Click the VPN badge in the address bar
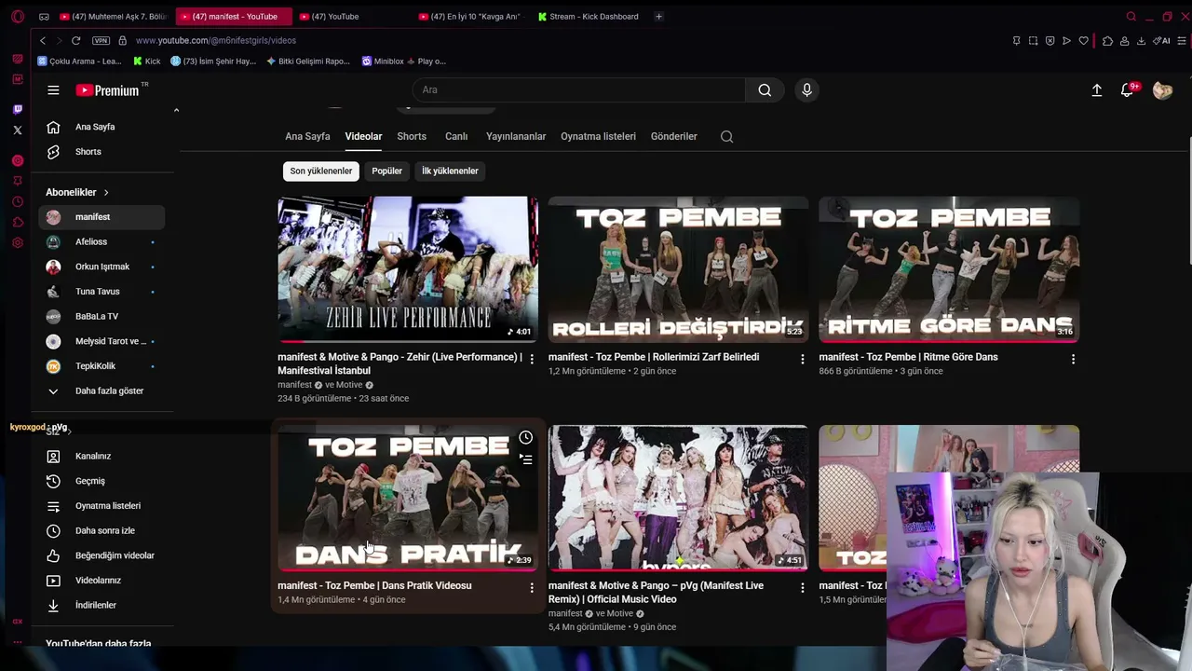1192x671 pixels. pos(101,41)
